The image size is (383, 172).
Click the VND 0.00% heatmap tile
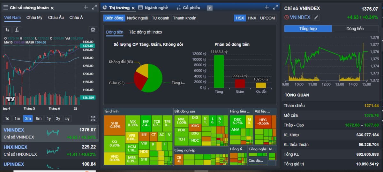114,158
